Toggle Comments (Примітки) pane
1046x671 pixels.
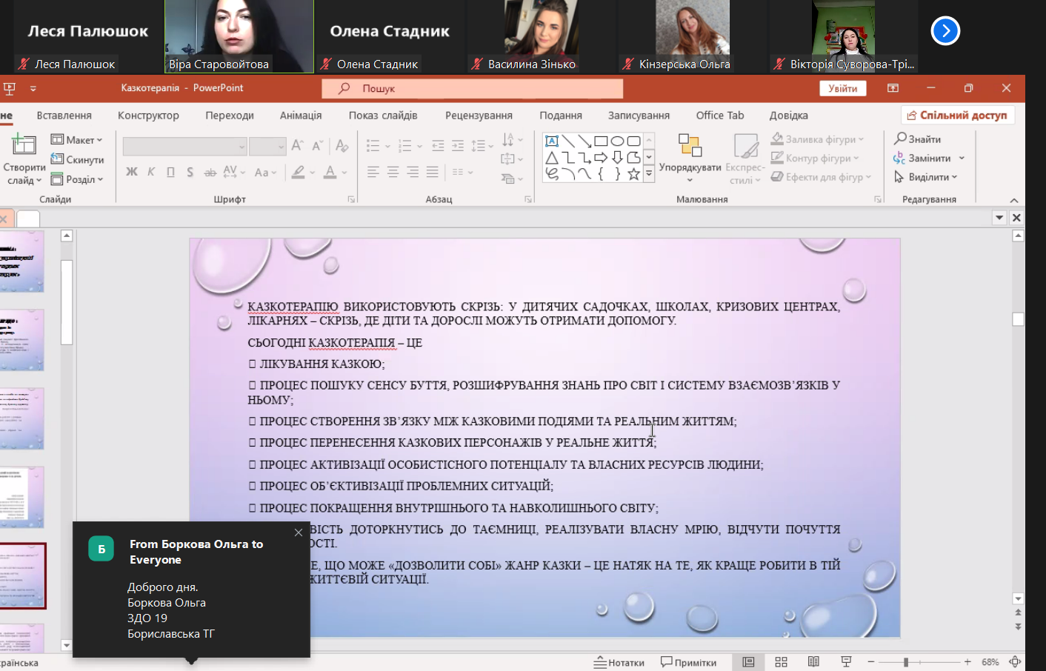[x=688, y=662]
